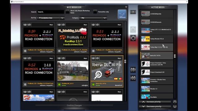This screenshot has height=111, width=198.
Task: Show info for Iberia DLC AI Fix card
Action: (x=97, y=58)
